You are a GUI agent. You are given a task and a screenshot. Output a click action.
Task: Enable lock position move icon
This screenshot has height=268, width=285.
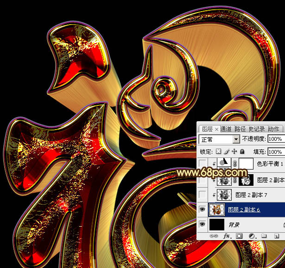[x=234, y=151]
